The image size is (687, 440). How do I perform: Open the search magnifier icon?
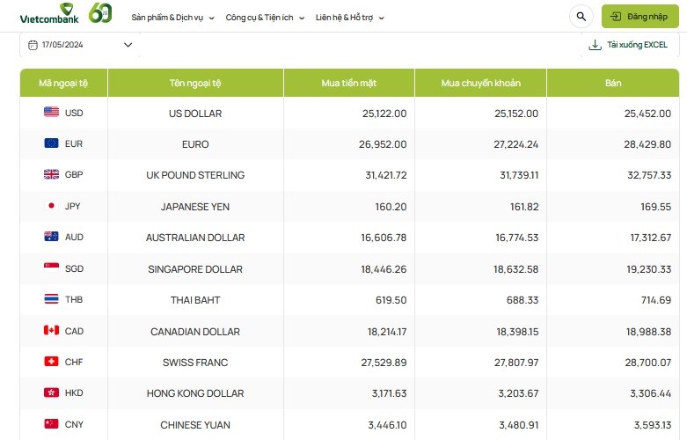(581, 17)
